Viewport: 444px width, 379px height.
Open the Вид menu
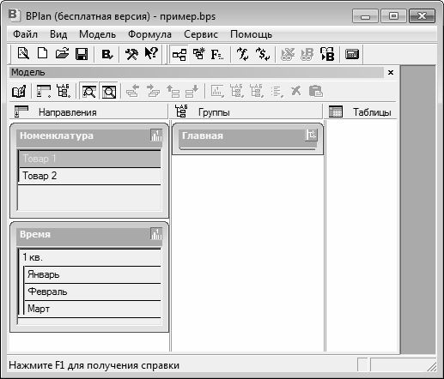58,34
